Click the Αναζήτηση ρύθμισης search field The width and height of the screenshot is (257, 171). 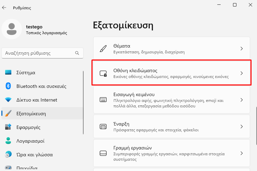click(42, 53)
